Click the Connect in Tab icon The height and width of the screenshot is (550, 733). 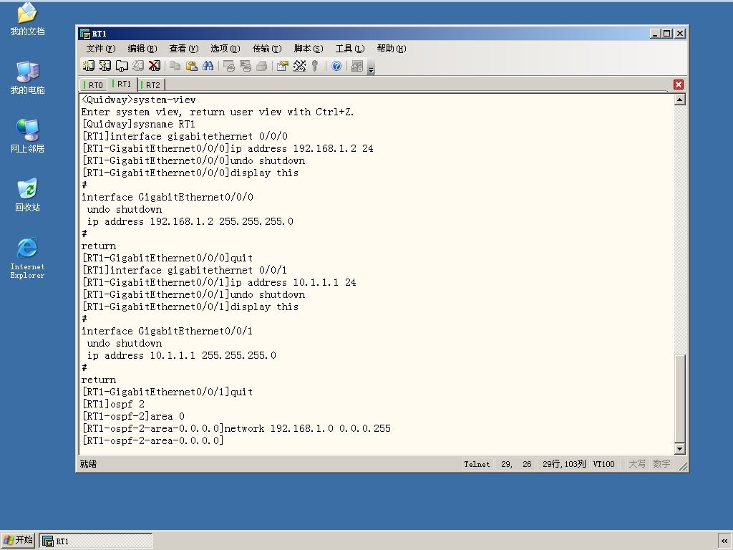pos(122,66)
